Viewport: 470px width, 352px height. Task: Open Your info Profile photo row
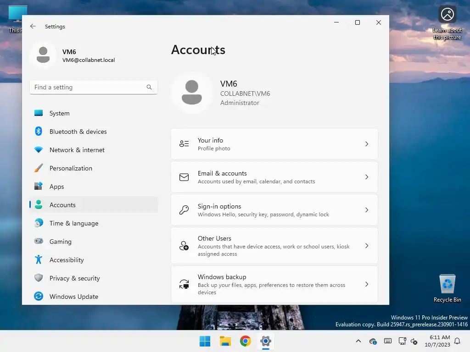[274, 143]
